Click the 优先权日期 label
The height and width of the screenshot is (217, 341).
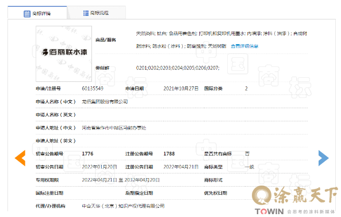click(216, 193)
